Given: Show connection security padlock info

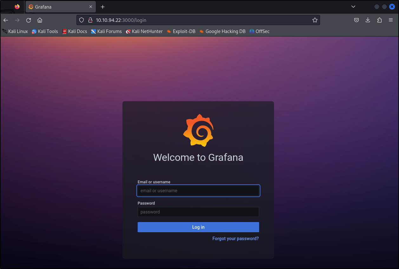Looking at the screenshot, I should (x=90, y=20).
